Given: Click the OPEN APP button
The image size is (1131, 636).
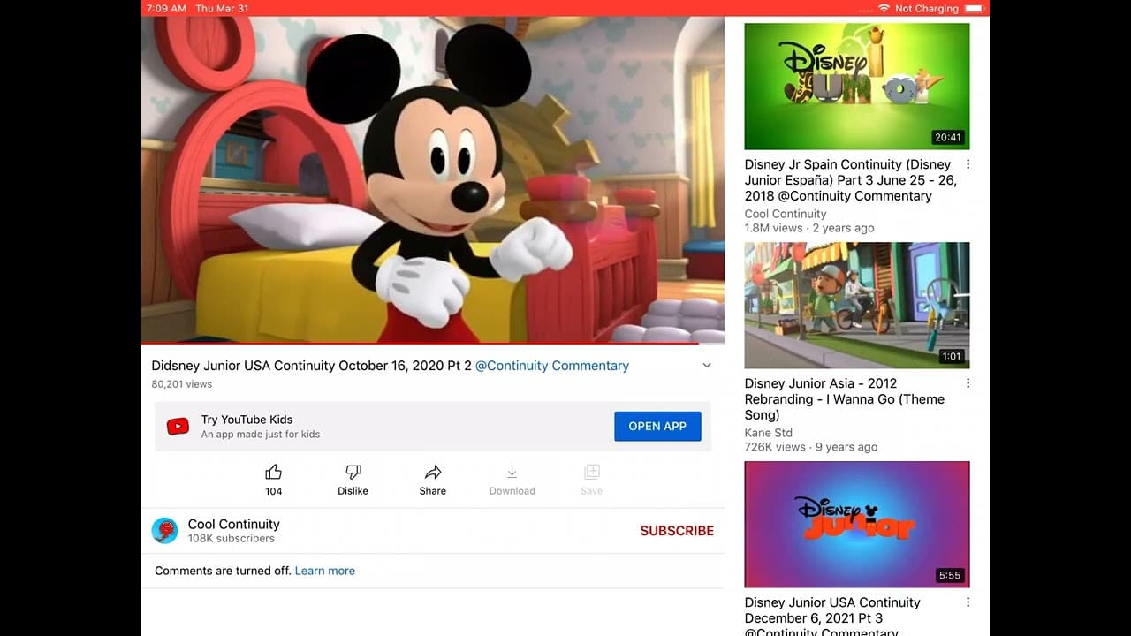Looking at the screenshot, I should 657,426.
